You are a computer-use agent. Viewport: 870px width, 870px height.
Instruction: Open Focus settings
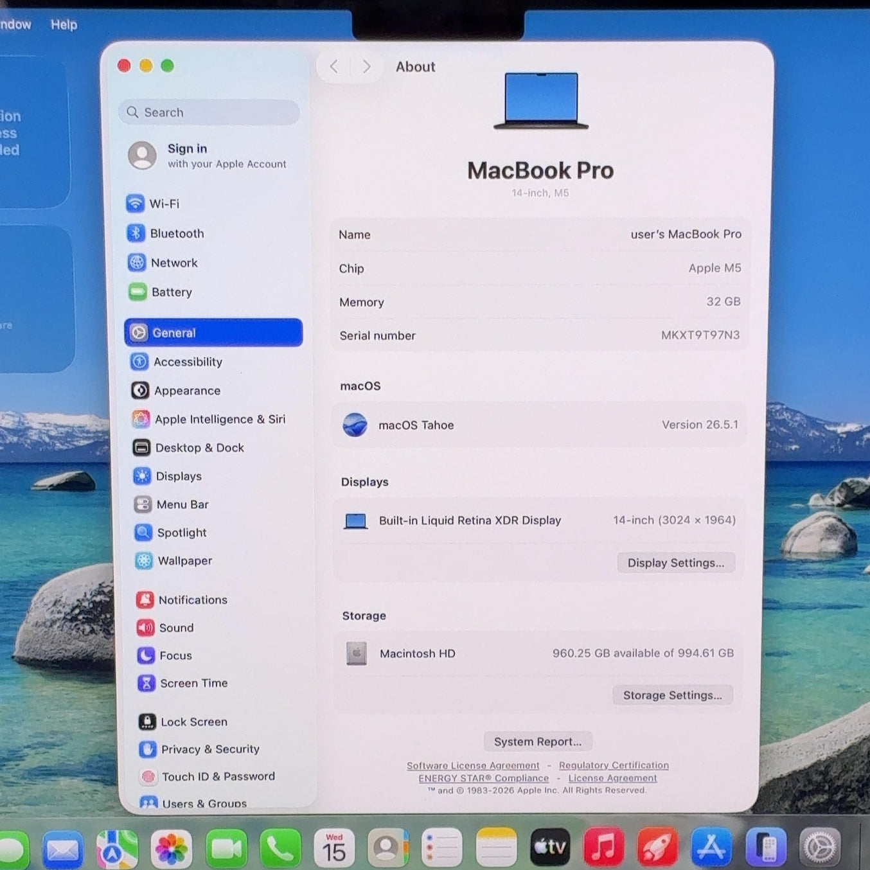(164, 655)
